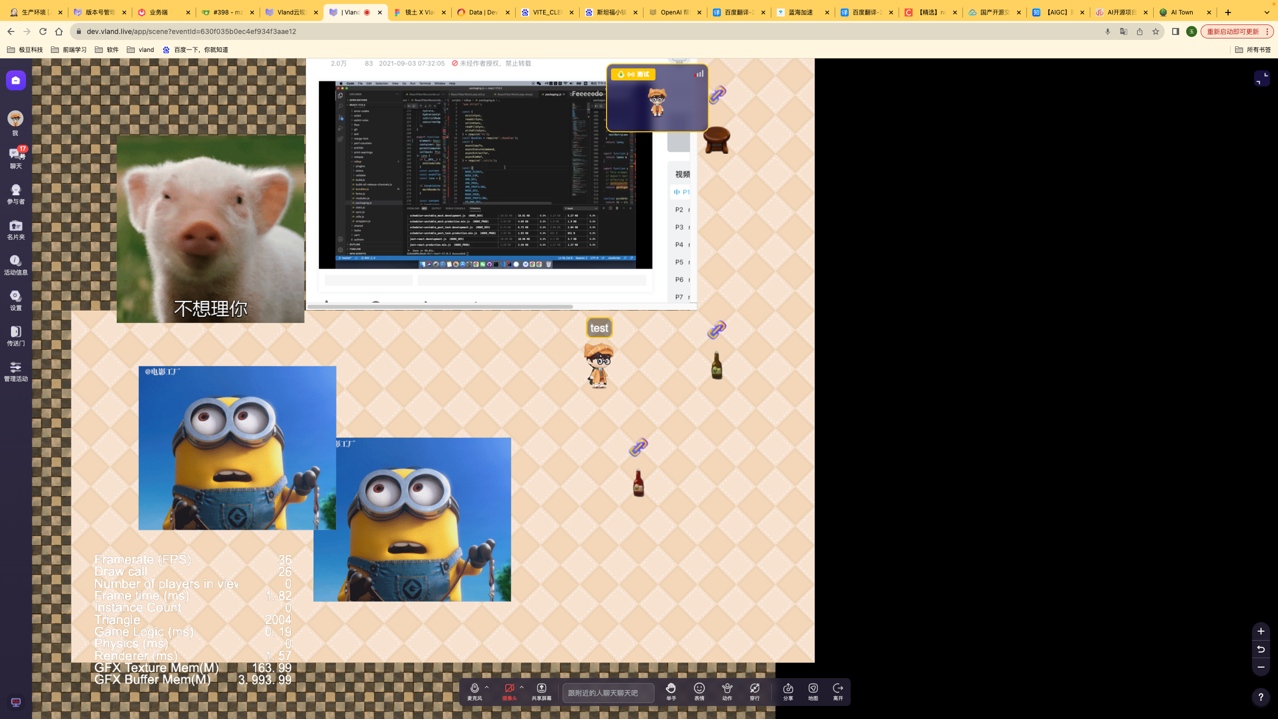Toggle walk-through 穿行 mode

[755, 692]
